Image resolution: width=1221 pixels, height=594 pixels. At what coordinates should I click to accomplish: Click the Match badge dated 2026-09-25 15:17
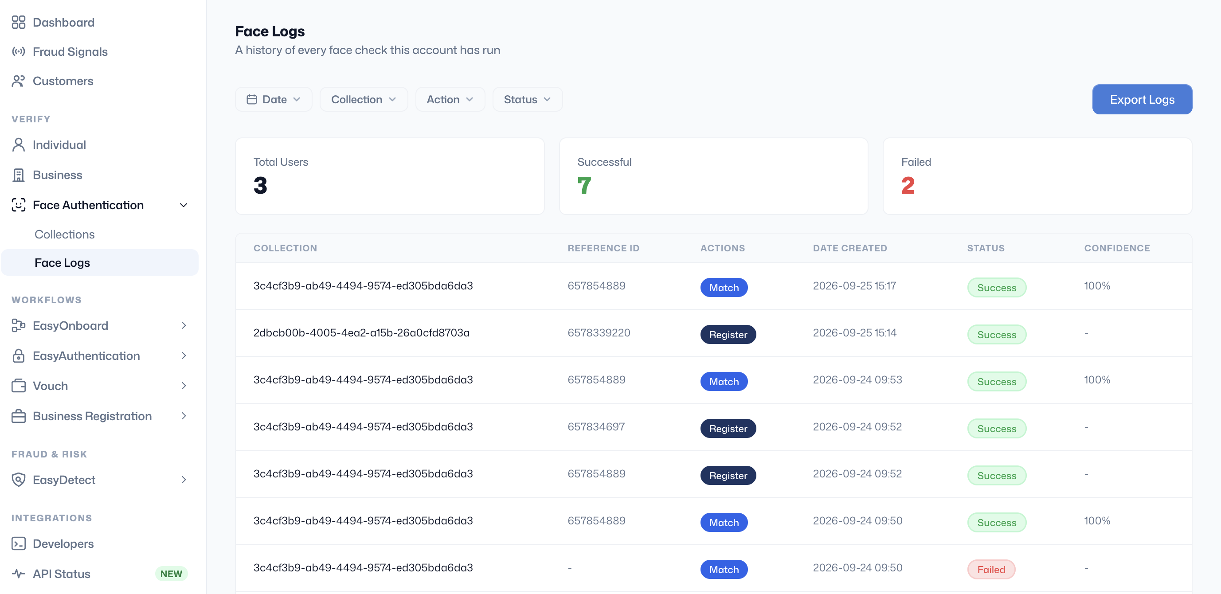[x=724, y=287]
